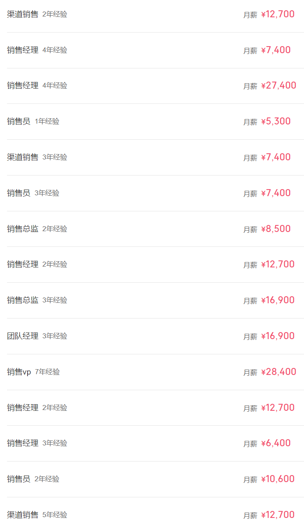The width and height of the screenshot is (304, 527).
Task: Click the 7年经验 experience label
Action: point(47,372)
